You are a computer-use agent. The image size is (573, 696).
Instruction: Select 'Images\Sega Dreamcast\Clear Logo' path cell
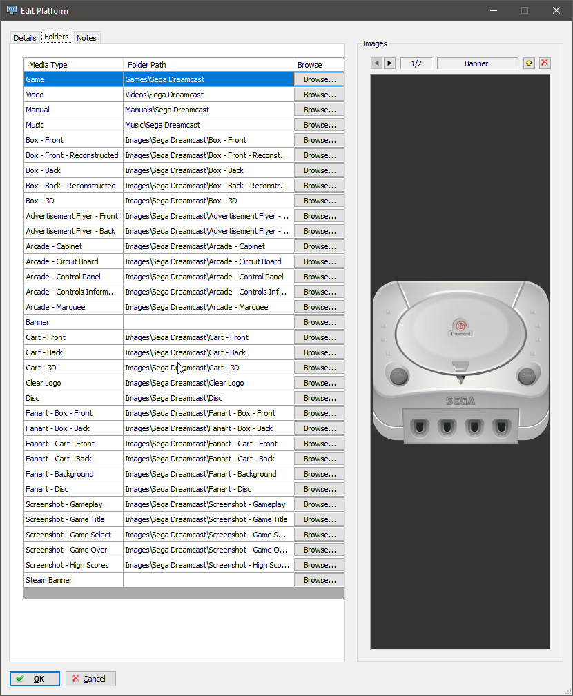coord(208,383)
